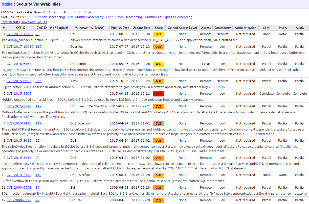This screenshot has height=204, width=309.
Task: Click the red 10.0 score cell
Action: click(159, 94)
